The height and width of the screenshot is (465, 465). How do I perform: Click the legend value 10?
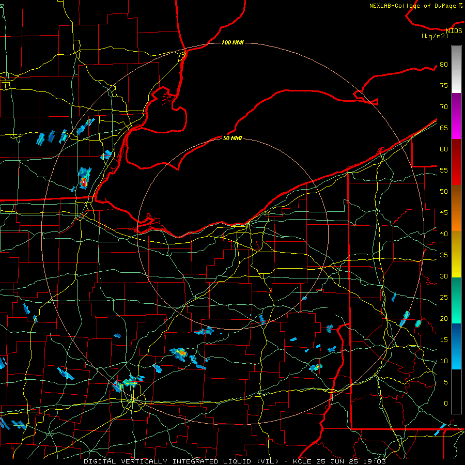point(444,361)
